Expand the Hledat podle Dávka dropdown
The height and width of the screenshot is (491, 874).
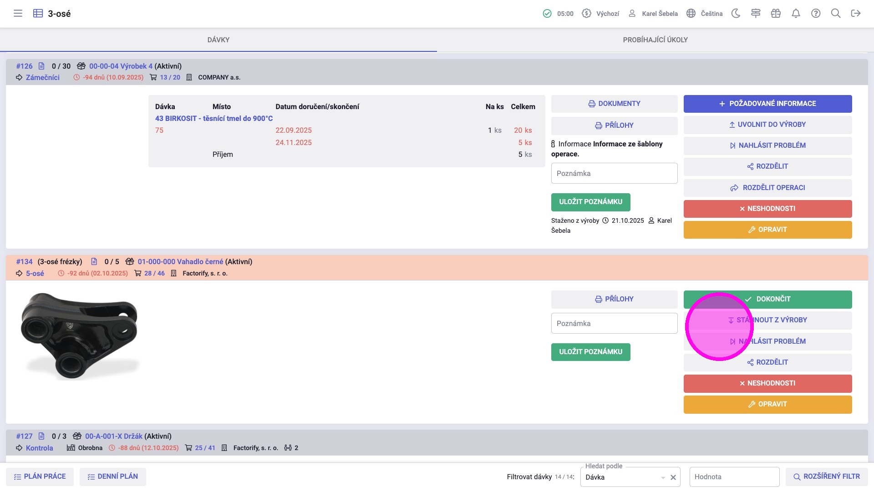(663, 477)
